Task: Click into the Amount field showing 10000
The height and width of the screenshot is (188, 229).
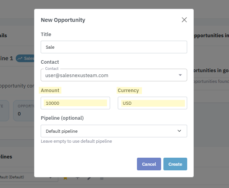Action: click(75, 103)
